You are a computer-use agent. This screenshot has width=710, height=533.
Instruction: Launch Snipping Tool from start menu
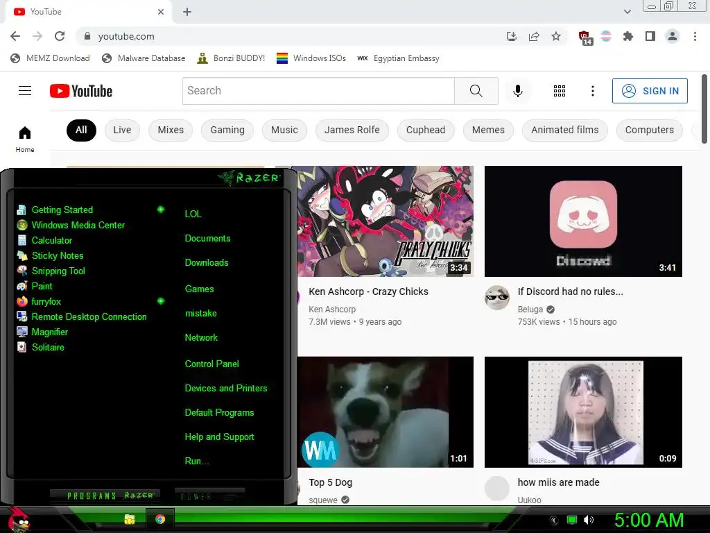pos(51,271)
